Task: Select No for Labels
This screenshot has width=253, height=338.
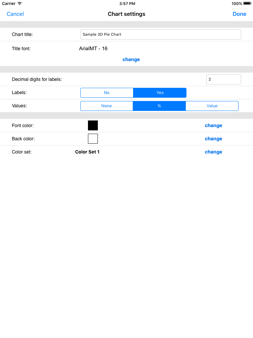Action: point(107,93)
